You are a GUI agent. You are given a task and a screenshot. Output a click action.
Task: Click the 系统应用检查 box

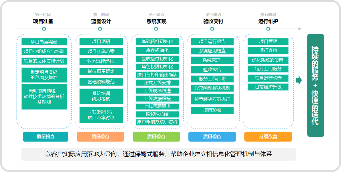pos(212,51)
